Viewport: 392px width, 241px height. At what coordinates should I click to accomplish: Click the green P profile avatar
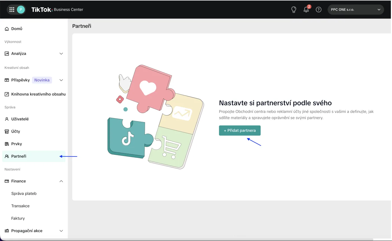21,10
